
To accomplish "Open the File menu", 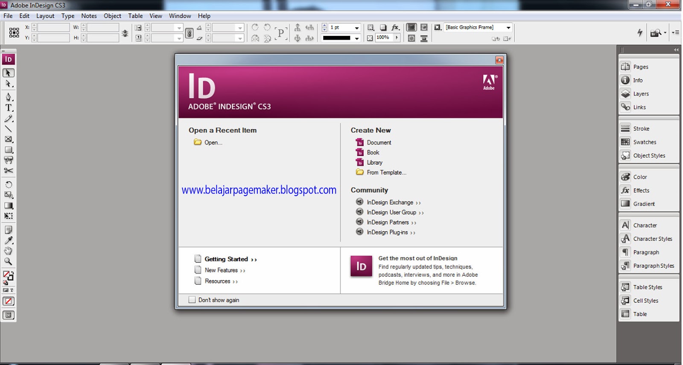I will coord(8,16).
